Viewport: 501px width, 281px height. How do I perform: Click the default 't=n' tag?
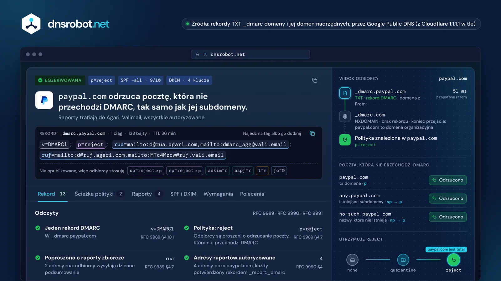pyautogui.click(x=262, y=171)
